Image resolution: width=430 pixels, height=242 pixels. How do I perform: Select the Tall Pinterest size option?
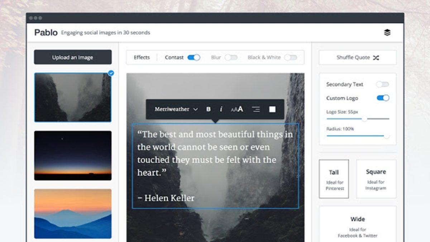pyautogui.click(x=334, y=179)
